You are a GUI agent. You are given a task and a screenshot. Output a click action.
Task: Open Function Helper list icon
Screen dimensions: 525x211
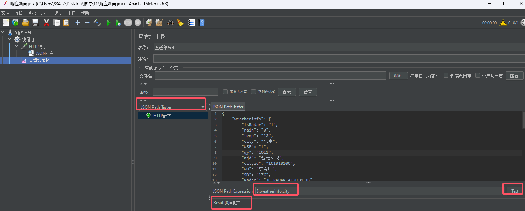click(191, 23)
